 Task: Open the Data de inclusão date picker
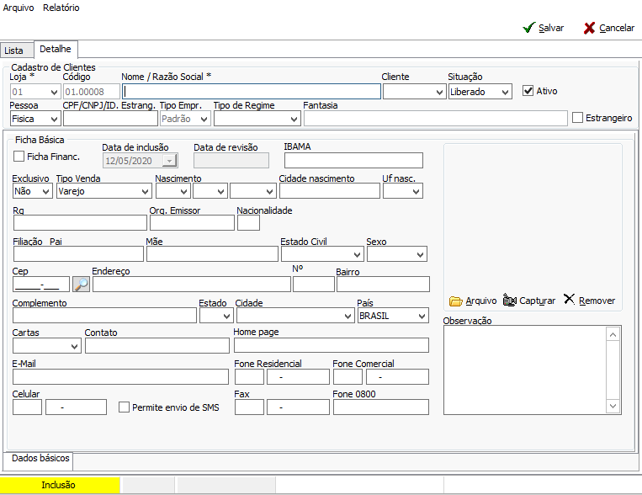click(169, 161)
